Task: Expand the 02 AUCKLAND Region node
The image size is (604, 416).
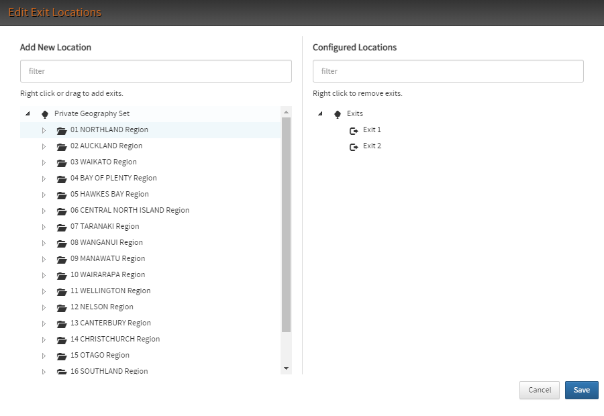Action: (x=44, y=146)
